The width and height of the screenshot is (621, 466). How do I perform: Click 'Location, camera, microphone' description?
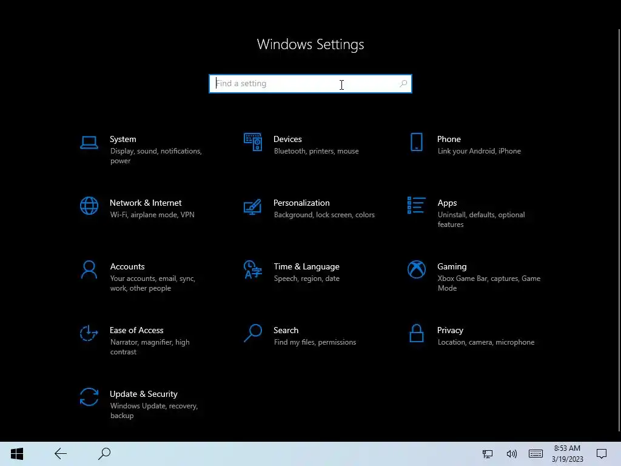coord(486,342)
